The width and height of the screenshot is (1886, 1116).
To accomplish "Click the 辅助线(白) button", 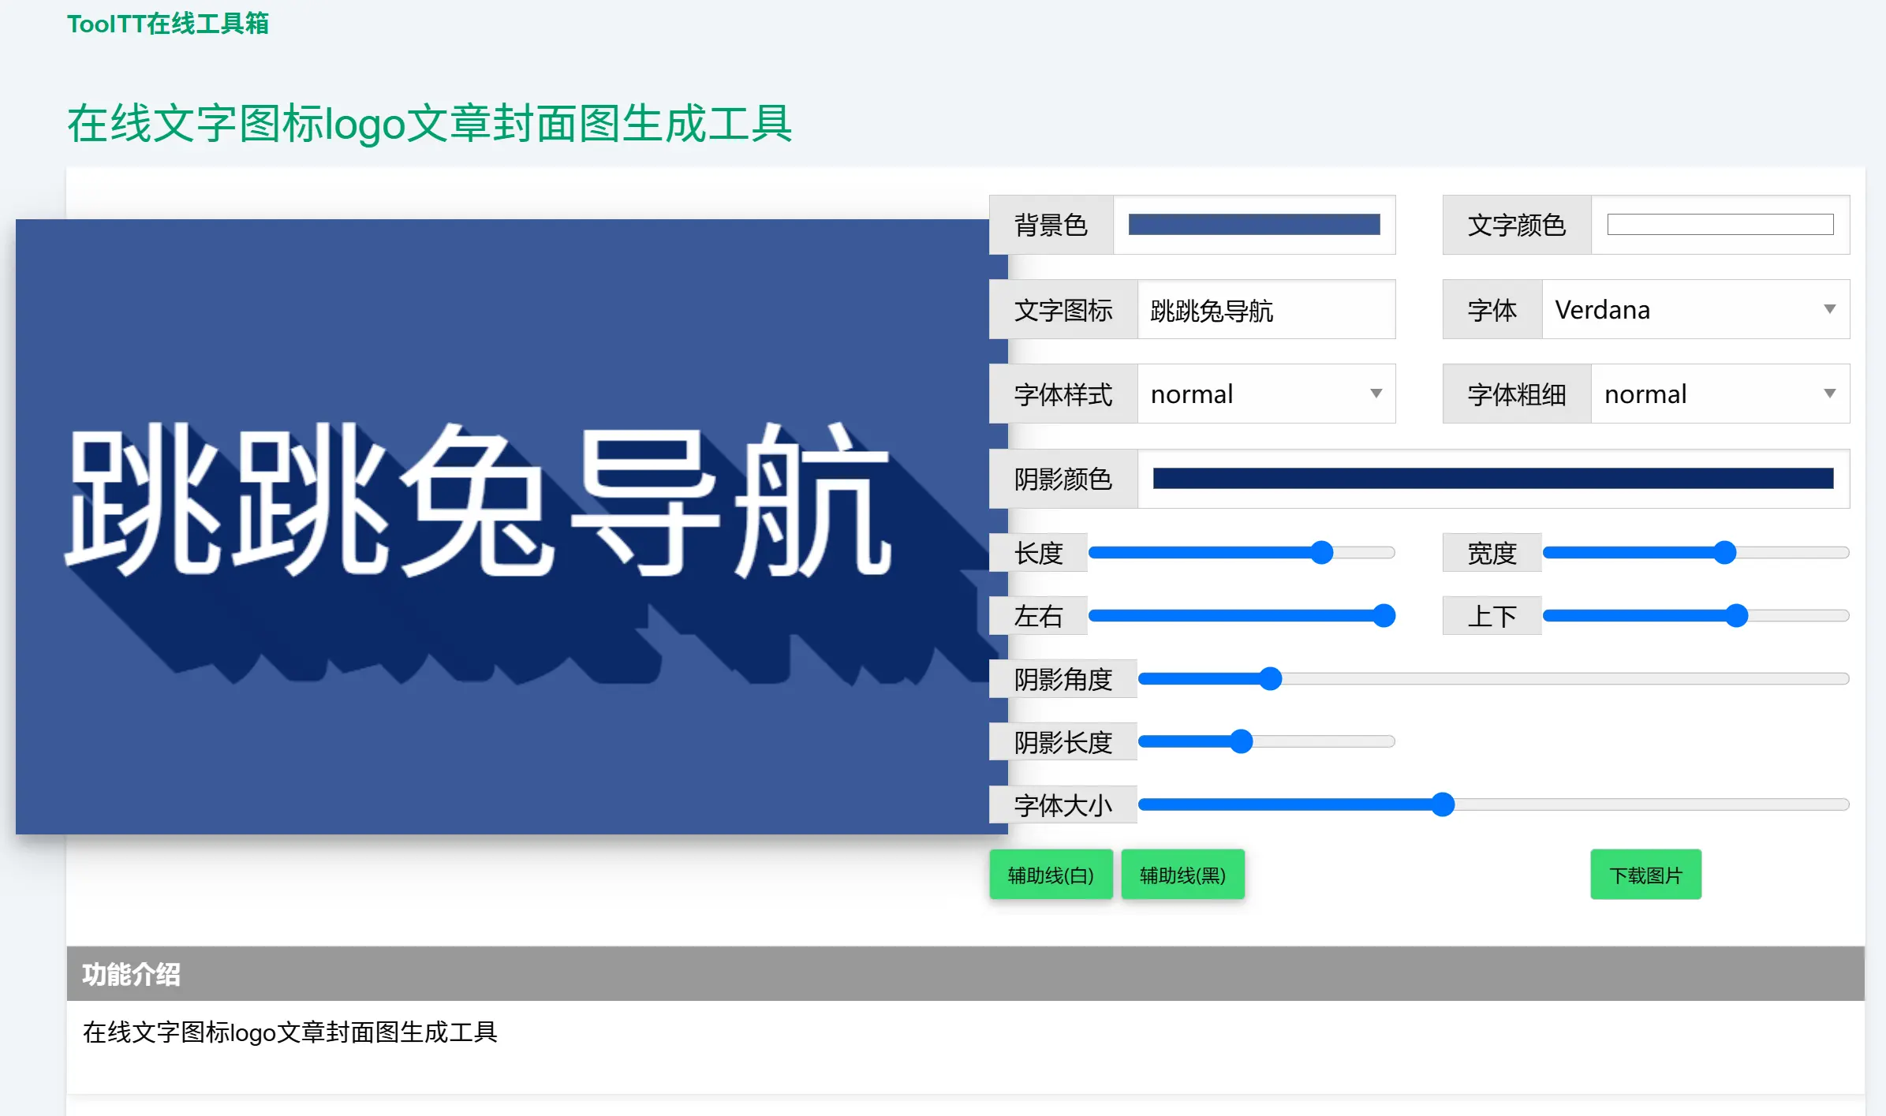I will pos(1051,875).
